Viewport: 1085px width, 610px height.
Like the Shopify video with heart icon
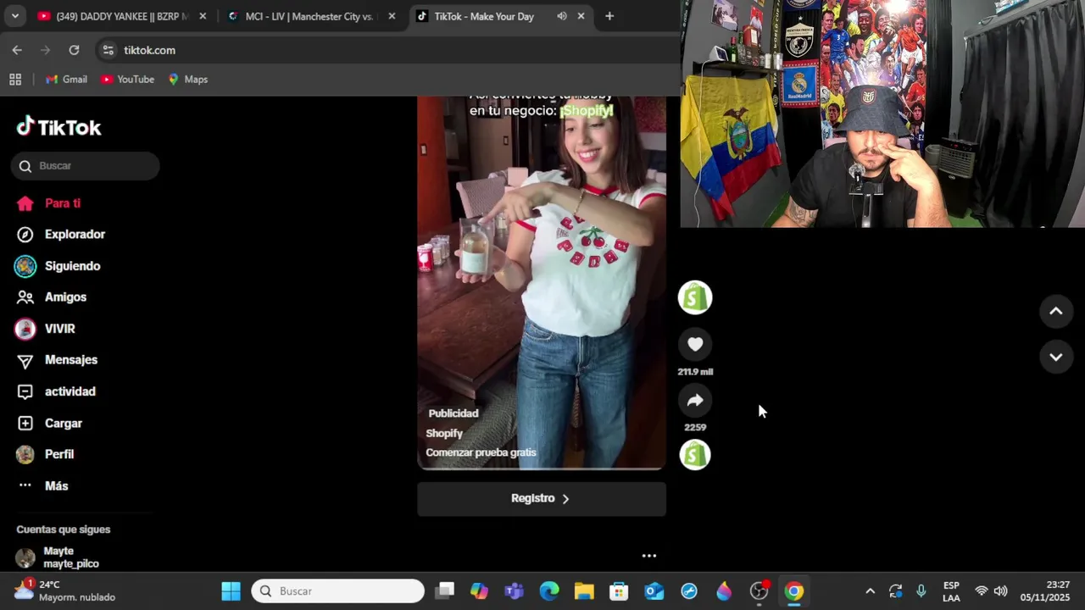[x=695, y=344]
